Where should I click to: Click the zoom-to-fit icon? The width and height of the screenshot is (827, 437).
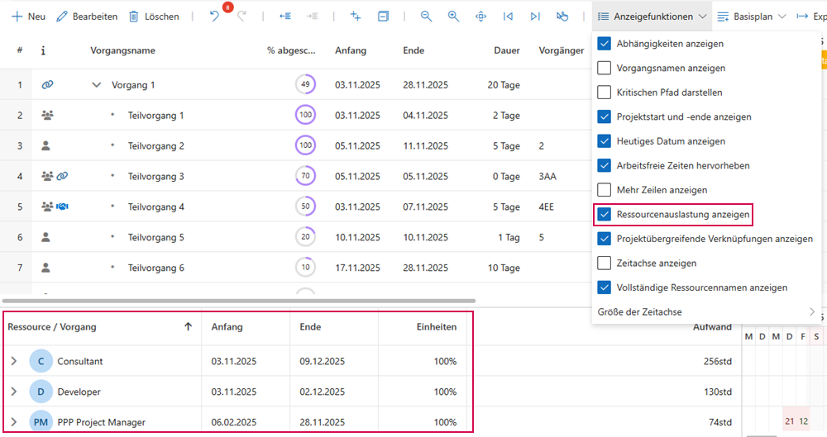pos(480,17)
